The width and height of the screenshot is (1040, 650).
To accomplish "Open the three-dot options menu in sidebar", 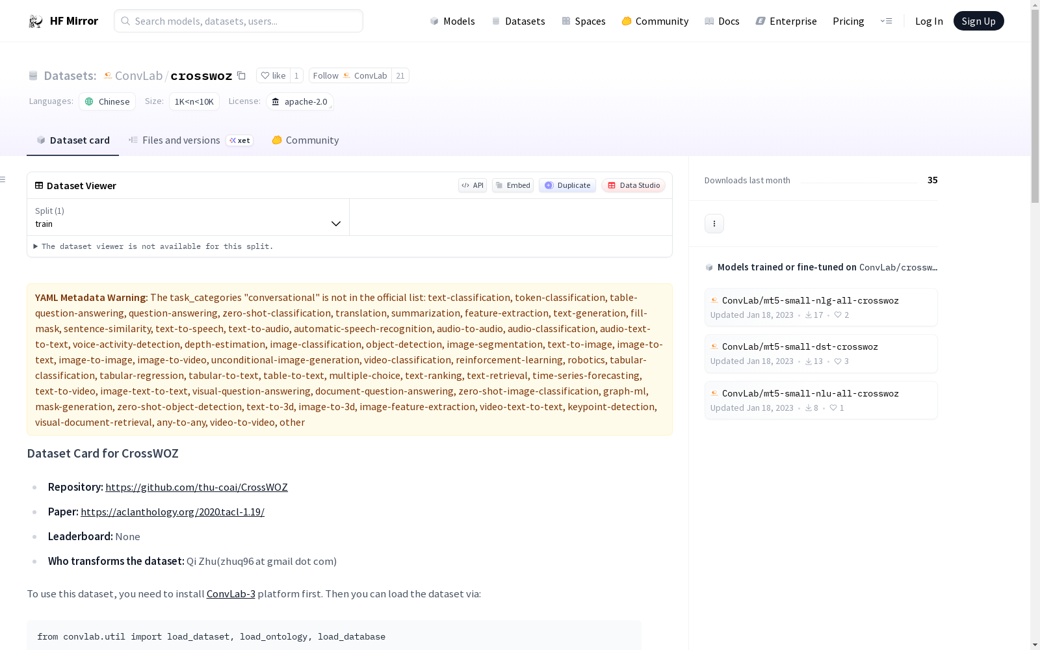I will pos(714,224).
